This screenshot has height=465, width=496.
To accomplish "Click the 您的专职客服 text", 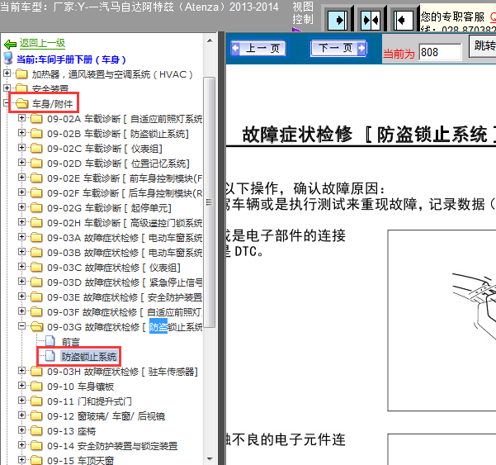I will coord(452,17).
